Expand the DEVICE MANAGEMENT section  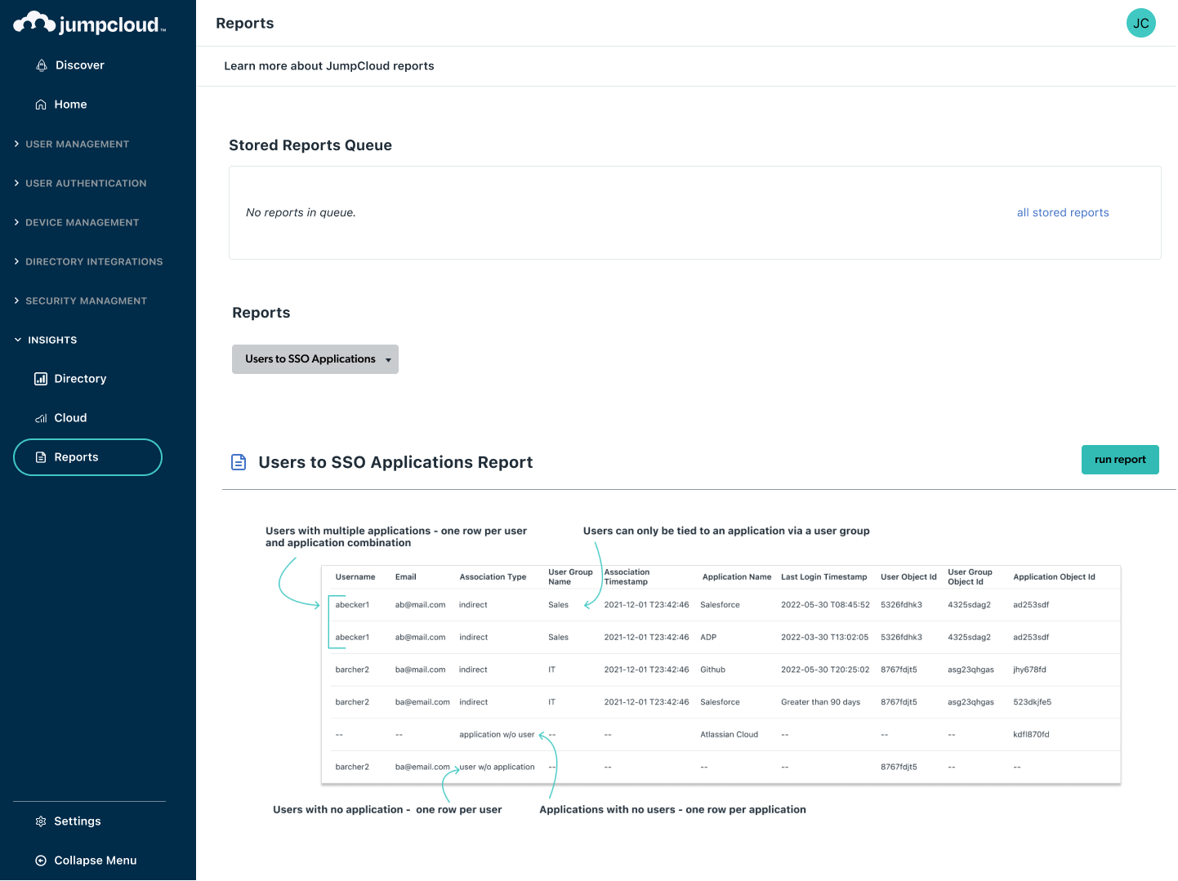(82, 222)
